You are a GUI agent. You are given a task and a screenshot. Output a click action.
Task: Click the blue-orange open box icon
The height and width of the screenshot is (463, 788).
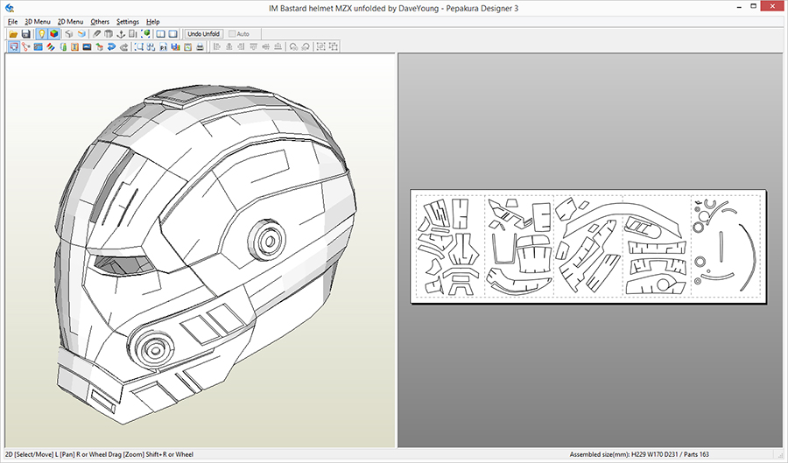(81, 34)
